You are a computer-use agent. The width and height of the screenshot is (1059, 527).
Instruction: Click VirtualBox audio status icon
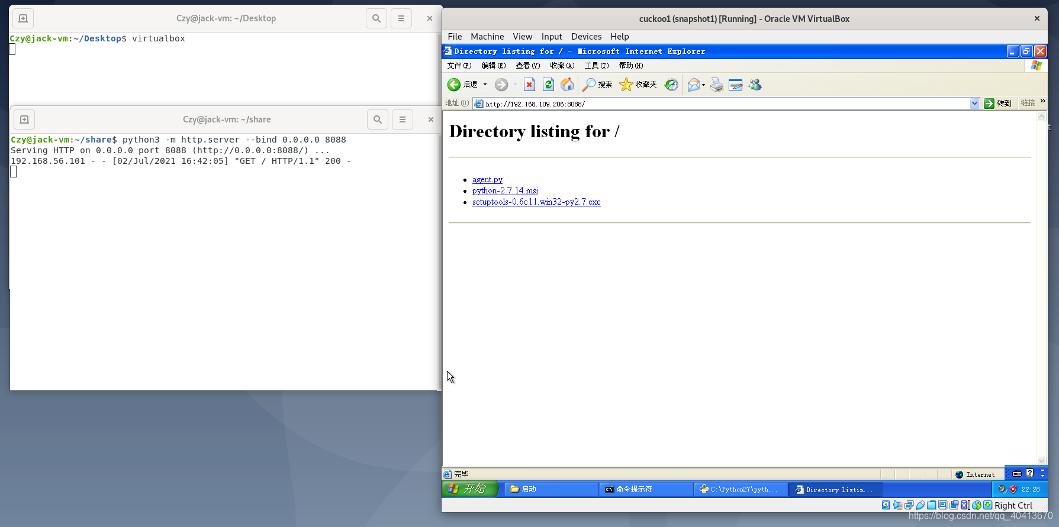pos(897,505)
